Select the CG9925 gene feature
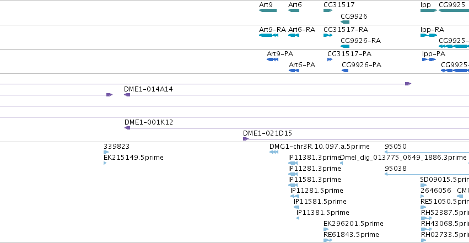 click(454, 10)
